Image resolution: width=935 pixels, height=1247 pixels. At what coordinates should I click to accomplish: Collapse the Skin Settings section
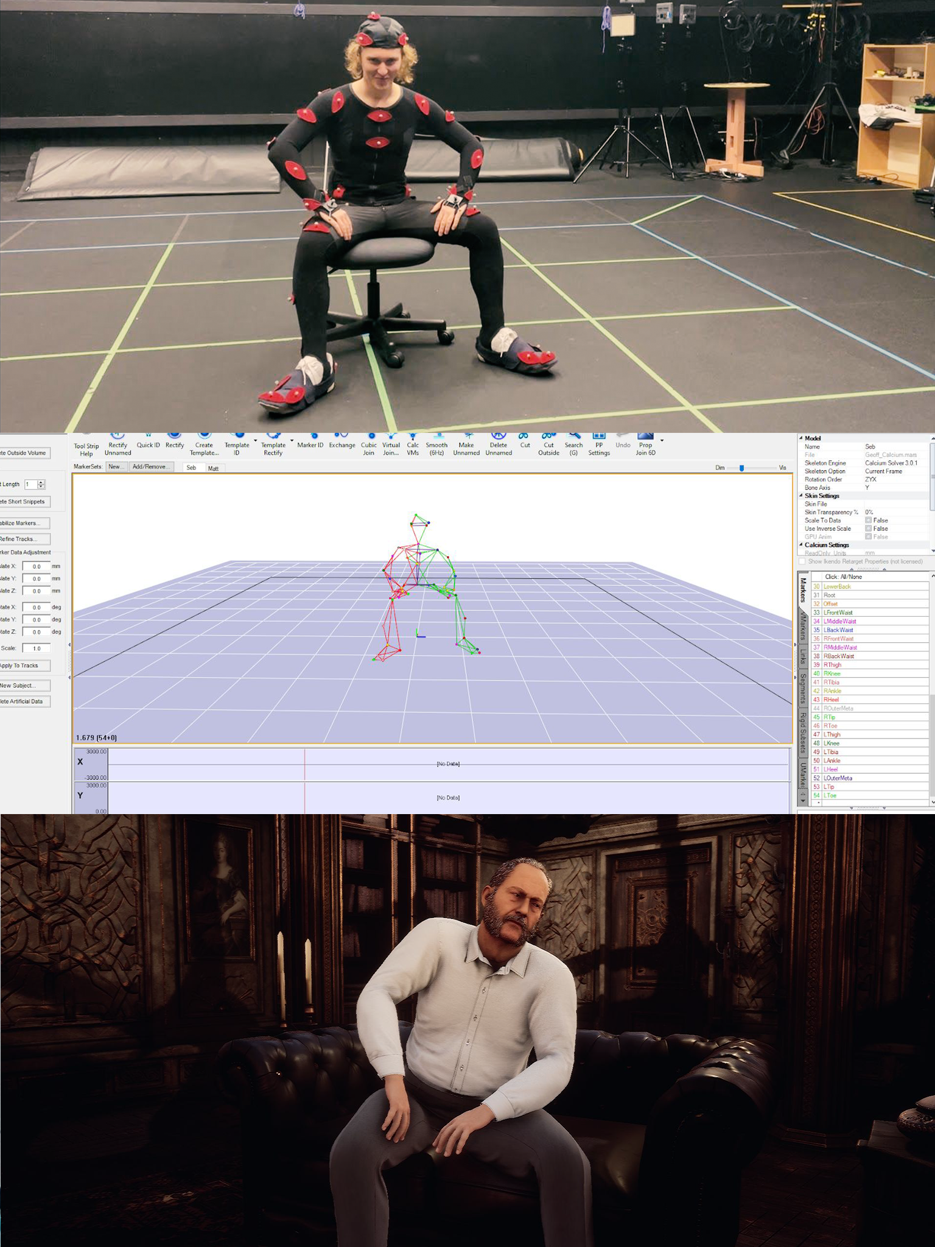tap(801, 496)
